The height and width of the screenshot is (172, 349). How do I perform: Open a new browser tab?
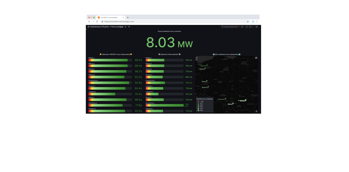pyautogui.click(x=128, y=17)
